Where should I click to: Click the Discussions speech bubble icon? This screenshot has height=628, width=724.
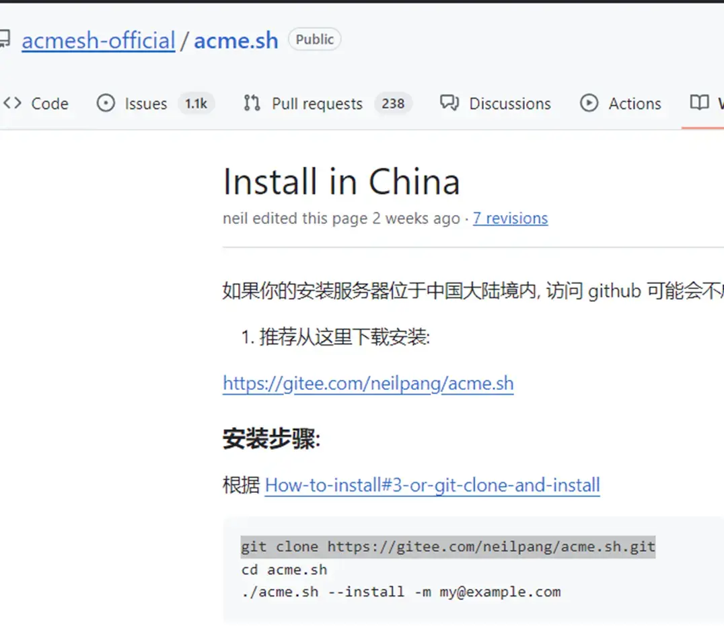449,104
